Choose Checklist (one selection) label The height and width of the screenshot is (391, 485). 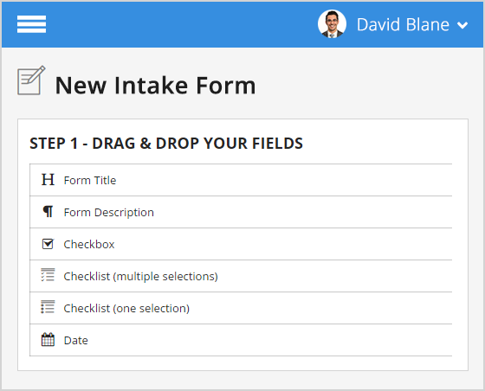click(126, 309)
